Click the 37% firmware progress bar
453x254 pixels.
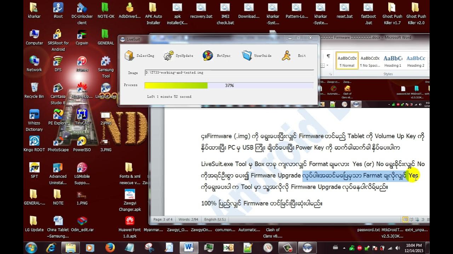tap(229, 85)
